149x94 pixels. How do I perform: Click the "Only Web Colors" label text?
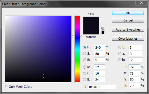coord(20,87)
